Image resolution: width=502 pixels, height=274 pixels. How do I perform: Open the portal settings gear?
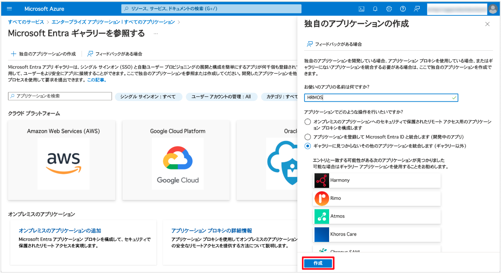coord(389,9)
